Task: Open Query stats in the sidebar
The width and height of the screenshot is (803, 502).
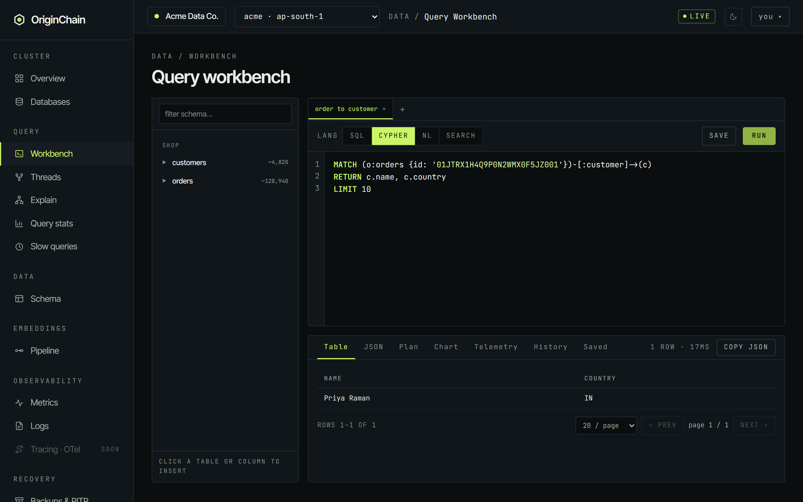Action: [67, 223]
